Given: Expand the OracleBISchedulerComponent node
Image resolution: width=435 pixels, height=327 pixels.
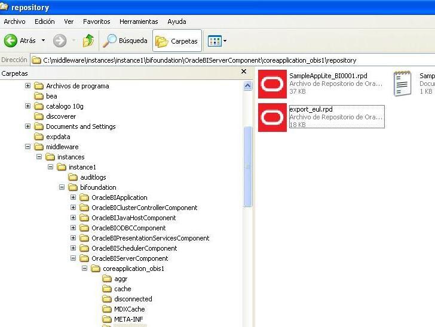Looking at the screenshot, I should pyautogui.click(x=73, y=248).
